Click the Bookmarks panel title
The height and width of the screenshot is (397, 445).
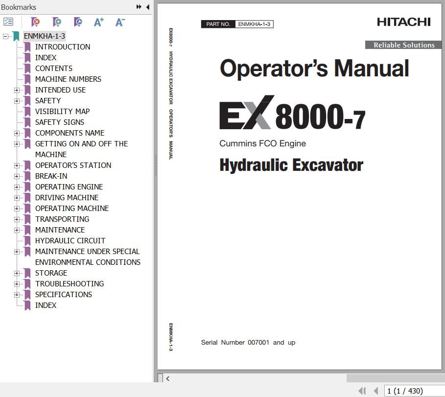pyautogui.click(x=19, y=7)
